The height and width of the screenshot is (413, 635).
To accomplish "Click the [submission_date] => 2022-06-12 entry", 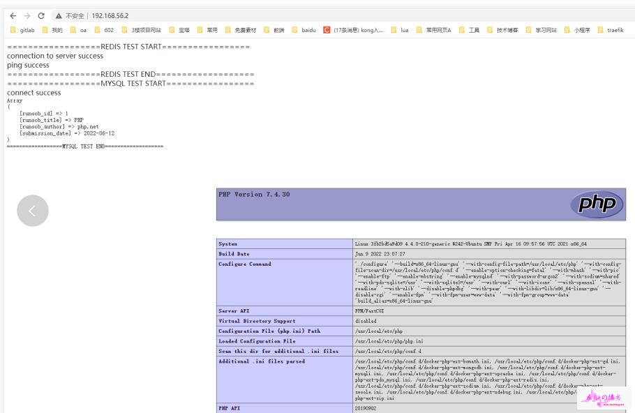I will pos(67,133).
